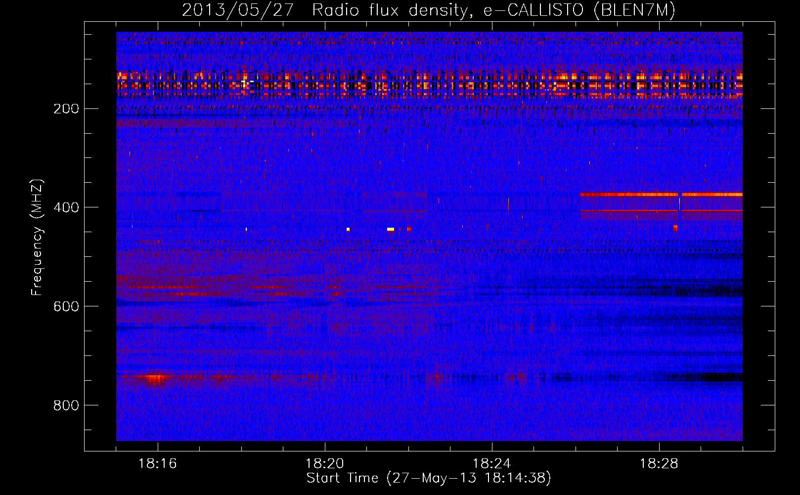Screen dimensions: 800x495
Task: Click the 18:28 time tick label
Action: click(659, 464)
